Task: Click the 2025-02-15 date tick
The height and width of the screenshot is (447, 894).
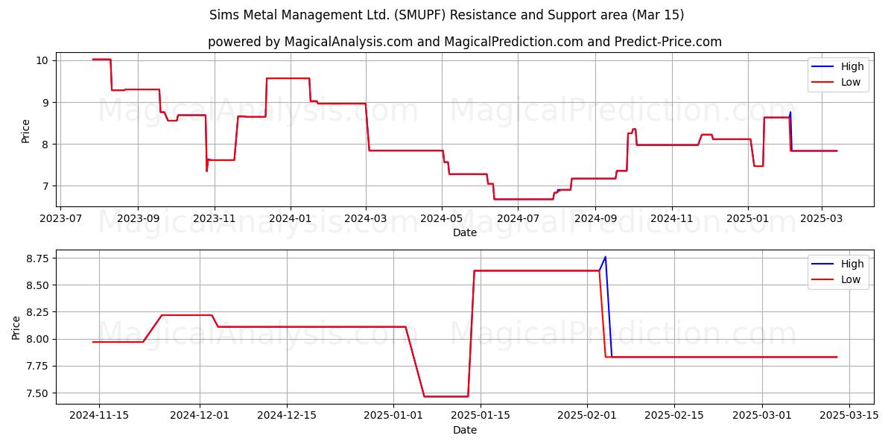Action: tap(674, 416)
